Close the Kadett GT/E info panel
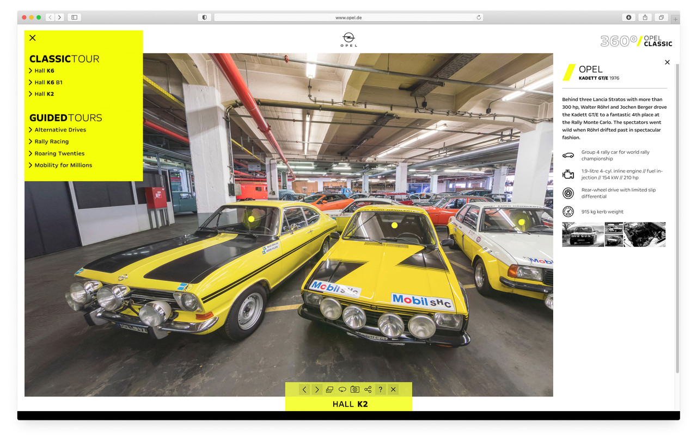 pyautogui.click(x=667, y=62)
